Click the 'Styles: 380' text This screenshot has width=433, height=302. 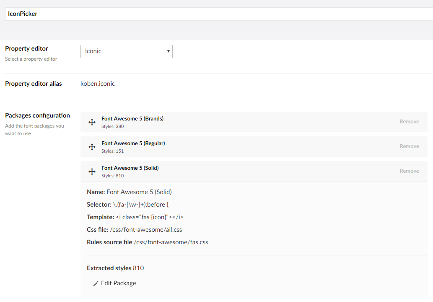(112, 126)
